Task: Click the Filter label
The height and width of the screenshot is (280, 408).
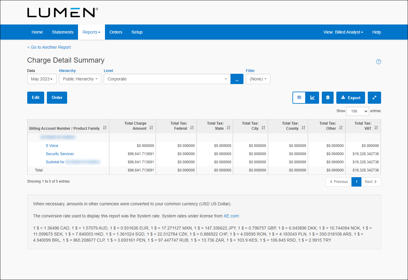Action: [x=250, y=71]
